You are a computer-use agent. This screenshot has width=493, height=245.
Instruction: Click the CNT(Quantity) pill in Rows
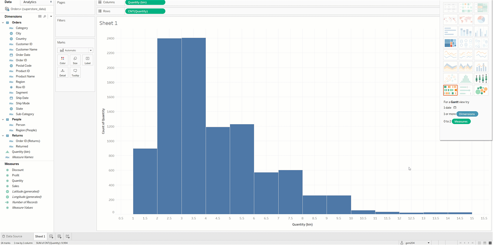pyautogui.click(x=145, y=11)
